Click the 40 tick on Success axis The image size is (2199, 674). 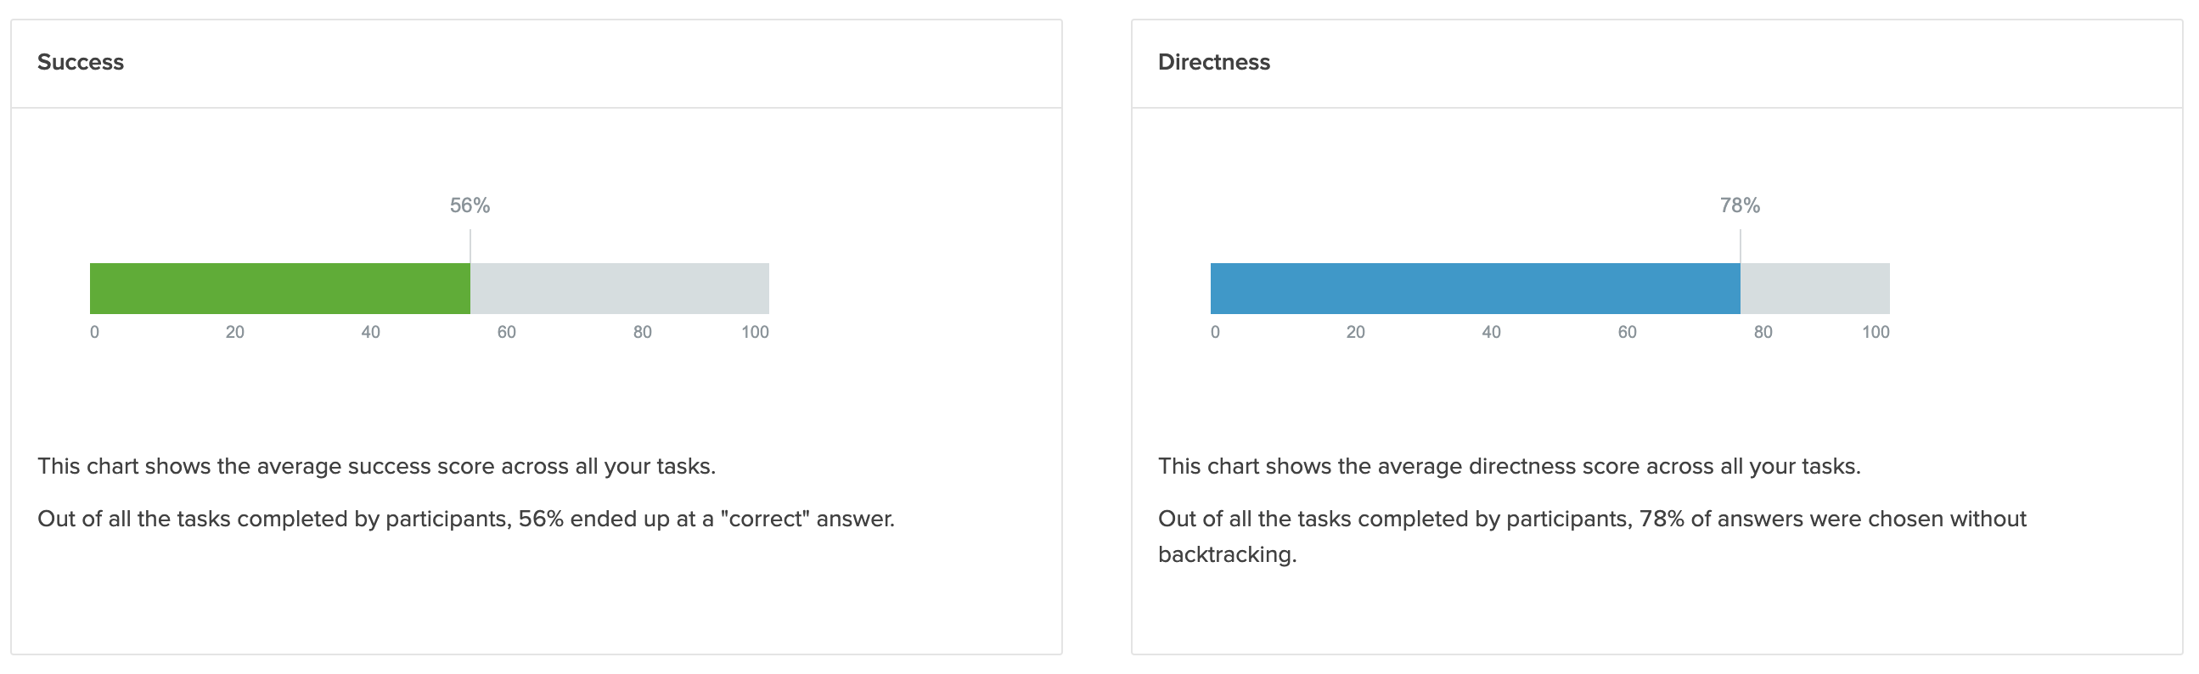(x=370, y=332)
